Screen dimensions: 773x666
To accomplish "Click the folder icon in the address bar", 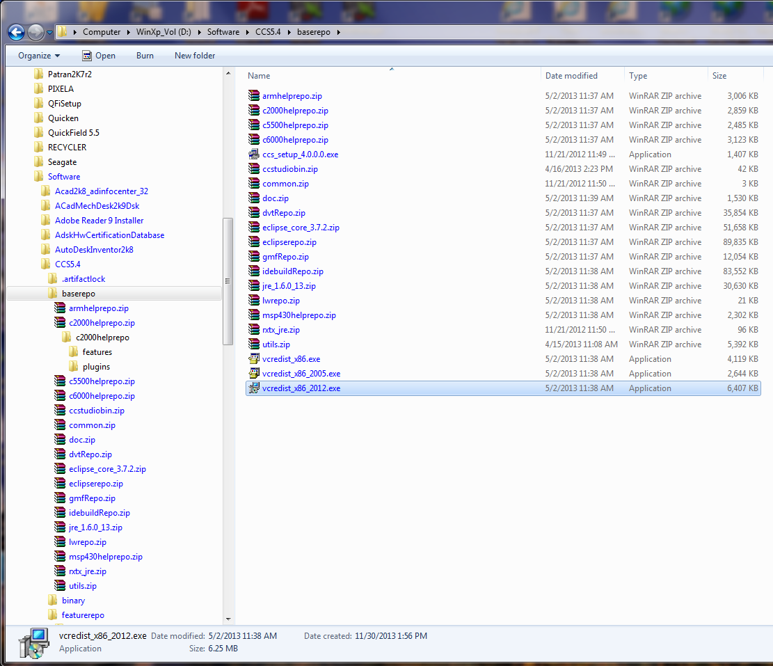I will pyautogui.click(x=61, y=31).
